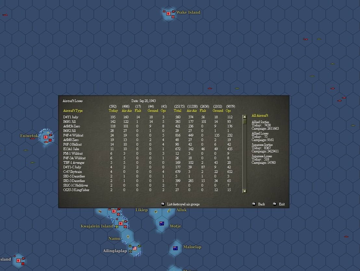Select the red land unit square at Eniwetok
The width and height of the screenshot is (360, 271).
click(50, 140)
